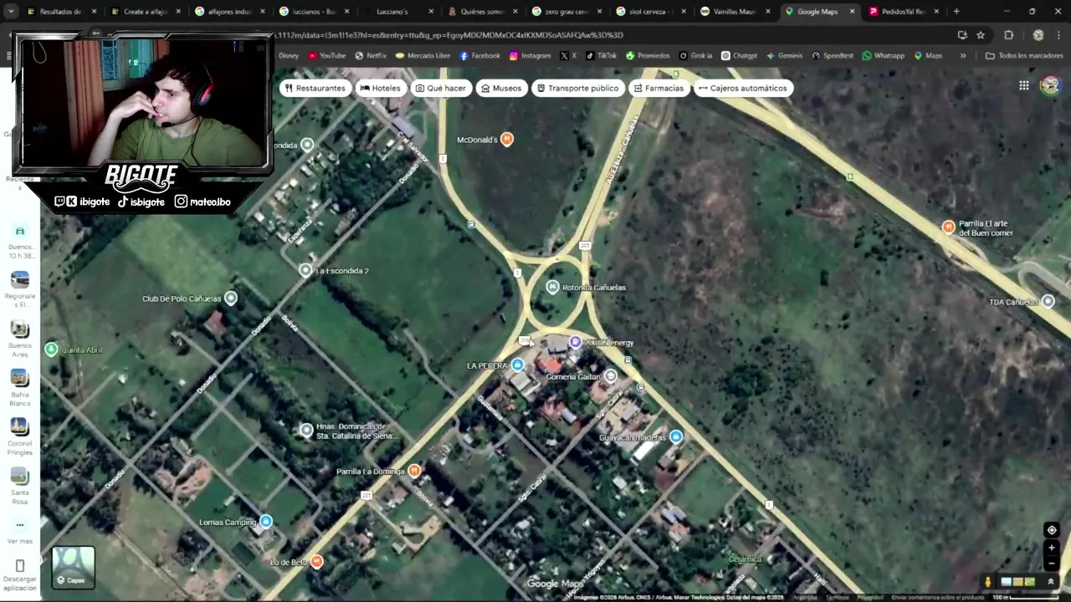This screenshot has width=1071, height=602.
Task: Filter map by Farmacias
Action: pos(658,88)
